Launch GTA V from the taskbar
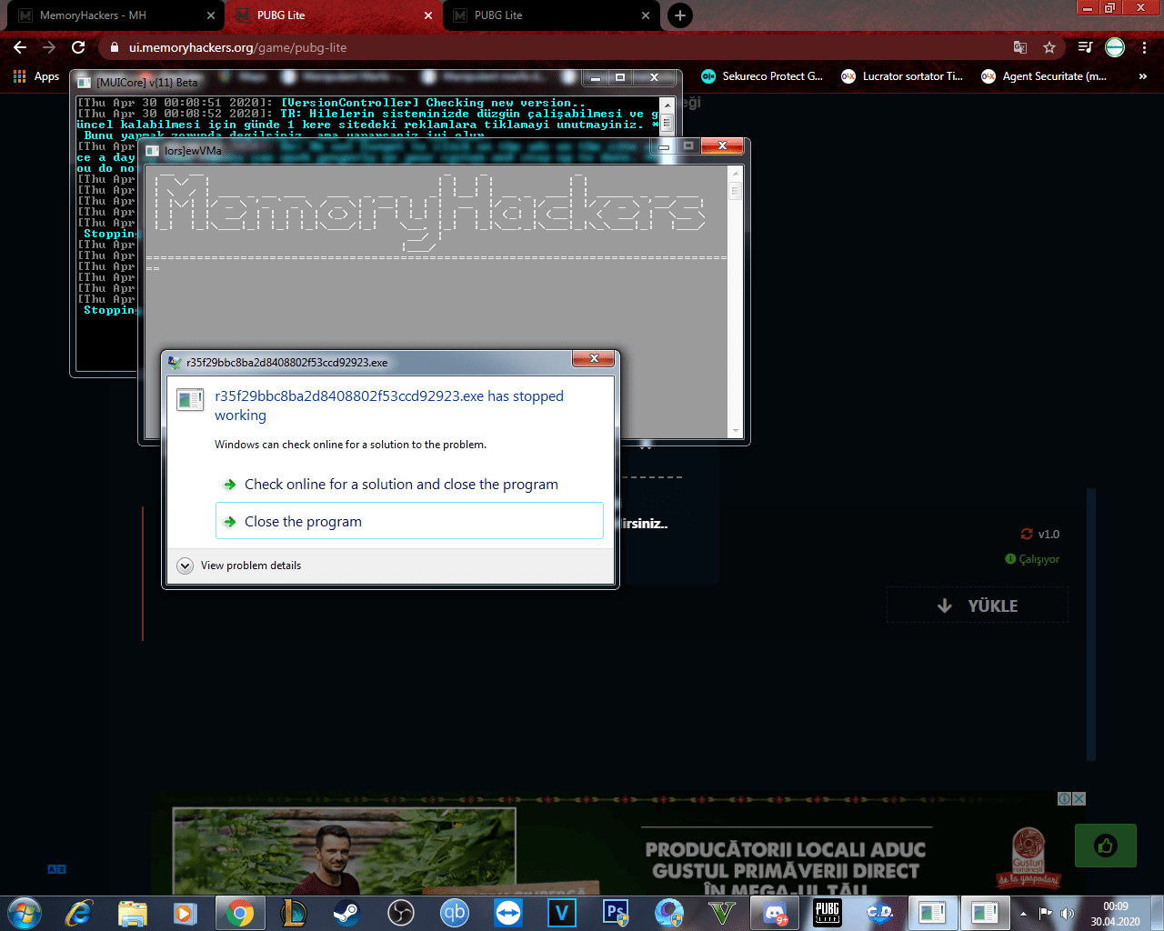1164x931 pixels. click(x=722, y=912)
